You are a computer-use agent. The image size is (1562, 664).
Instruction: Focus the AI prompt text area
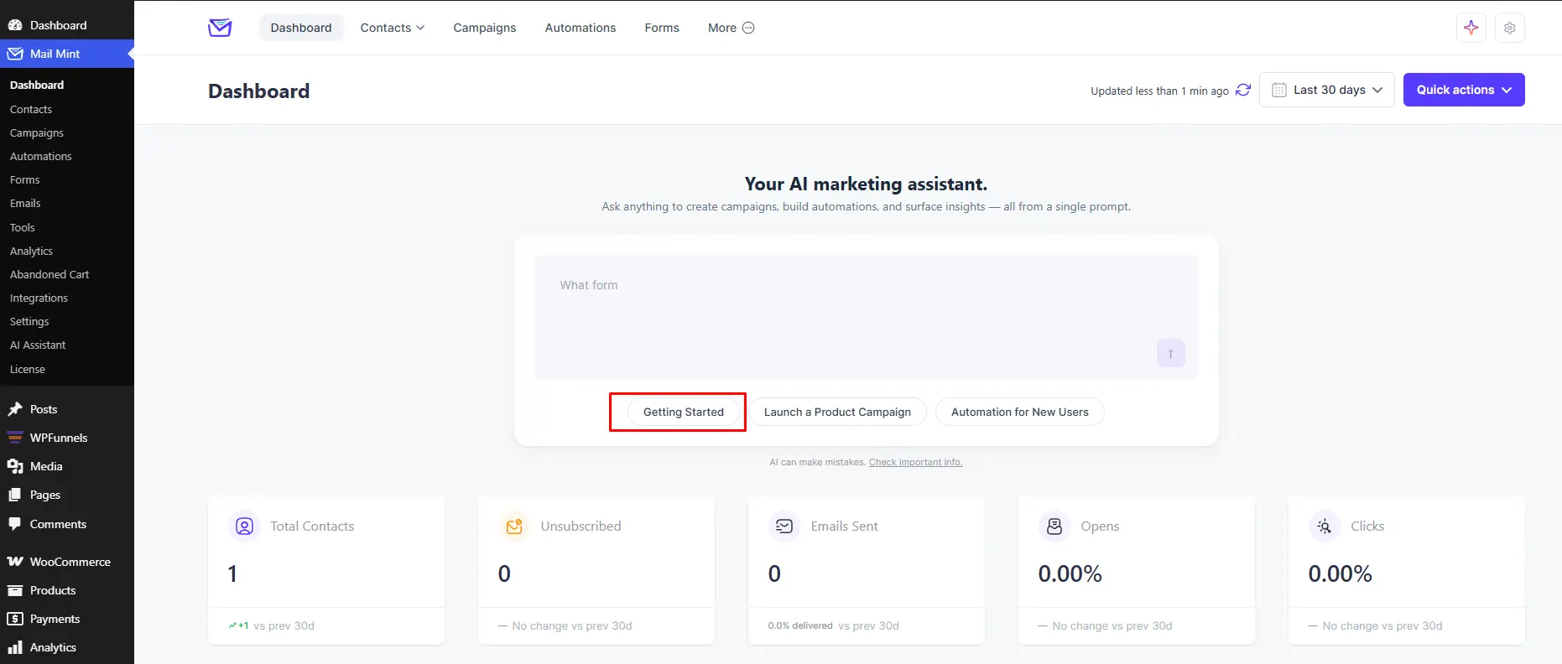[867, 317]
